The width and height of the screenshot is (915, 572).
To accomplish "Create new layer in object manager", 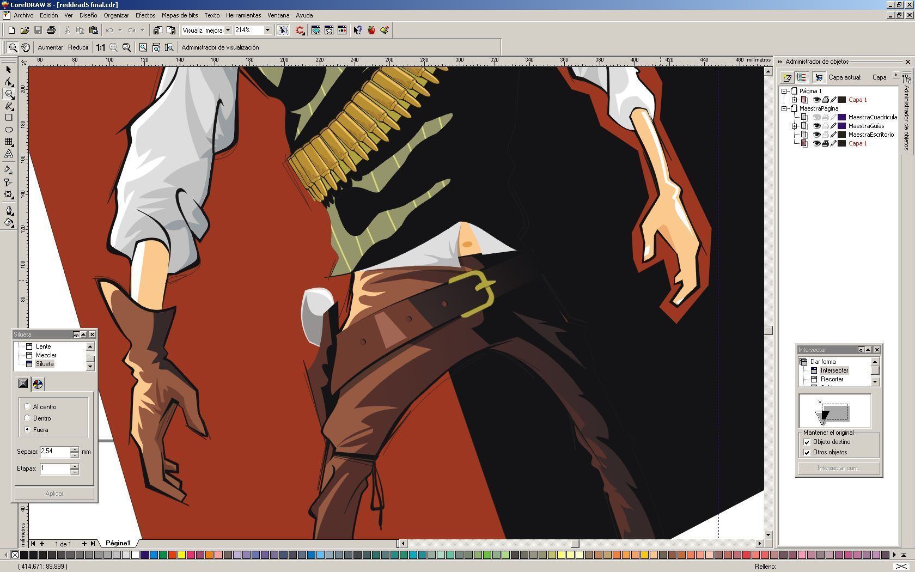I will 786,77.
